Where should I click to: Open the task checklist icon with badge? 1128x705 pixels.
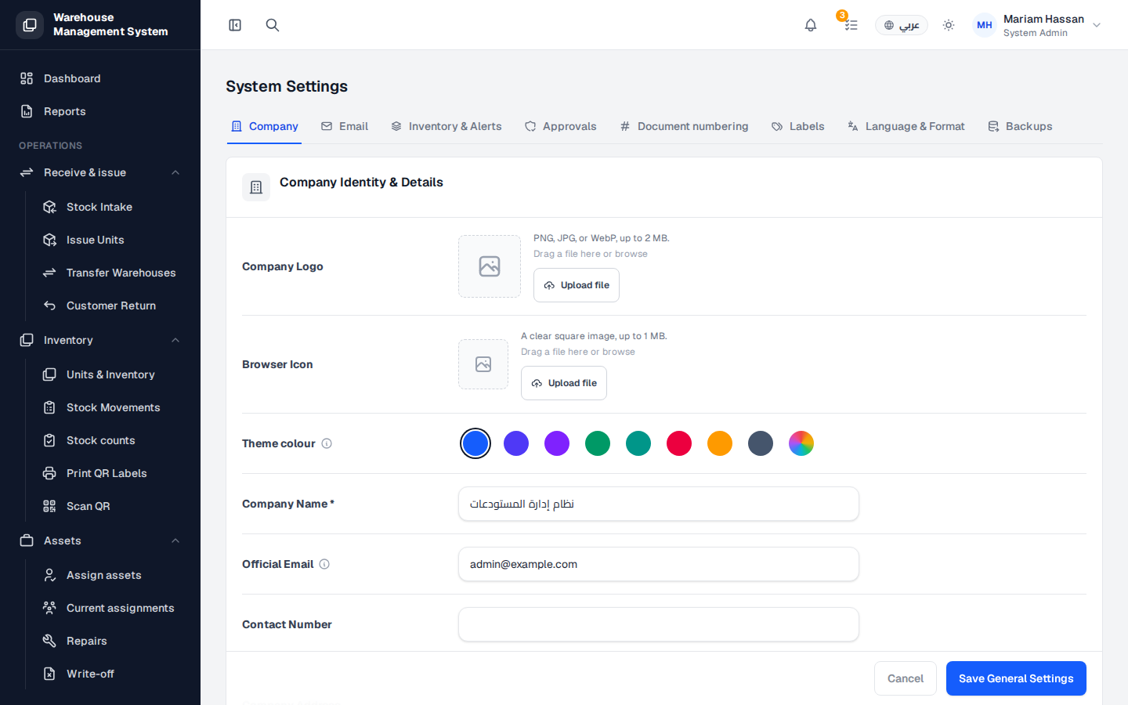851,25
